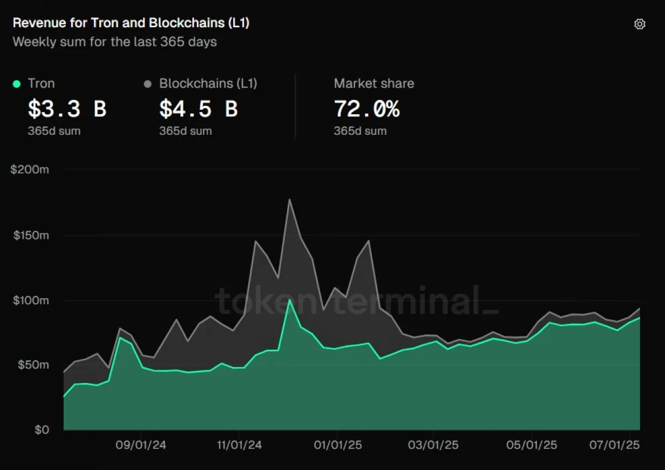Viewport: 665px width, 470px height.
Task: Click the "$200m" y-axis label
Action: 30,170
